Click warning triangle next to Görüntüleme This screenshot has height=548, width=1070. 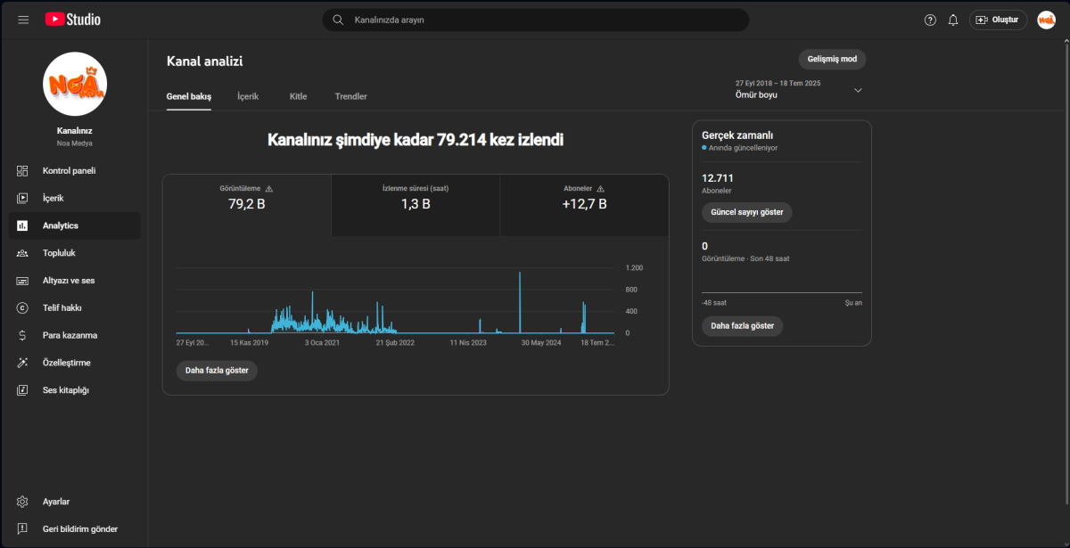pyautogui.click(x=269, y=189)
